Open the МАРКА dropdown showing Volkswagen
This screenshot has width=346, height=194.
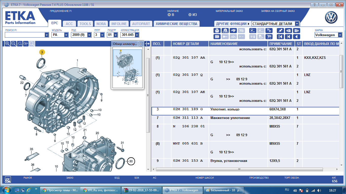(340, 35)
